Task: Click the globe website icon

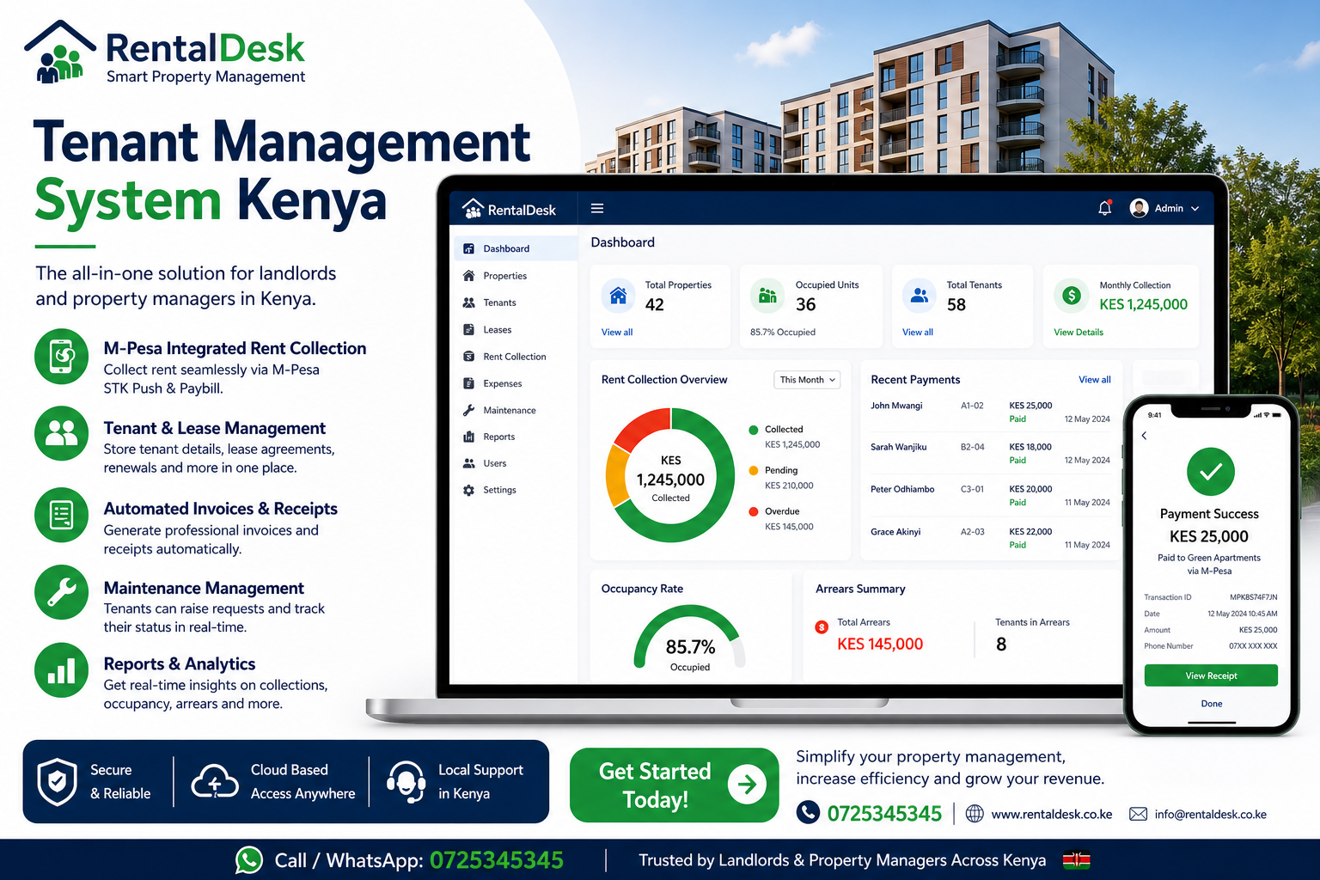Action: [x=975, y=814]
